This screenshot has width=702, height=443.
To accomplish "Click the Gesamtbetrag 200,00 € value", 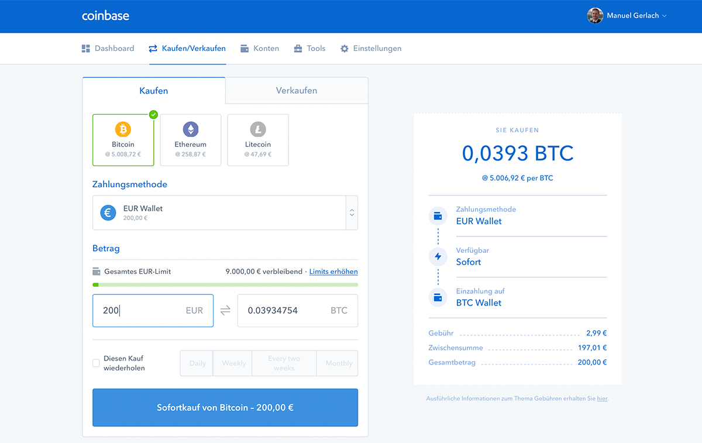I will [592, 362].
